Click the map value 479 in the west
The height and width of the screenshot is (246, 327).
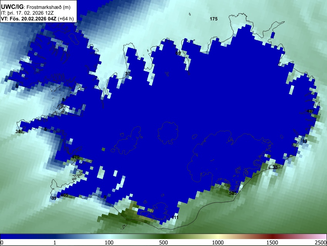pyautogui.click(x=75, y=157)
